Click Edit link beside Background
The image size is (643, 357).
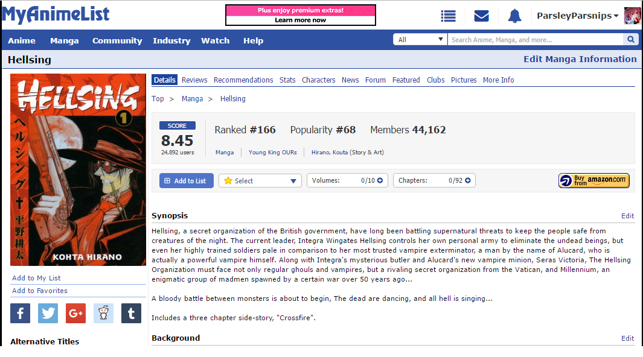tap(627, 338)
